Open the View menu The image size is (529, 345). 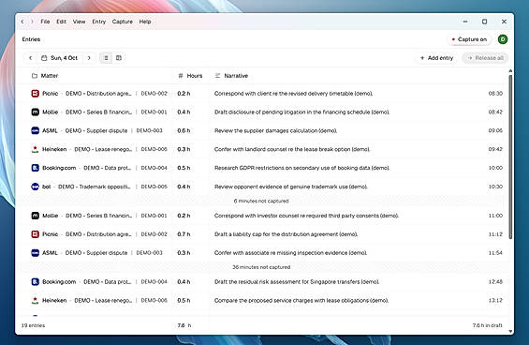(79, 22)
